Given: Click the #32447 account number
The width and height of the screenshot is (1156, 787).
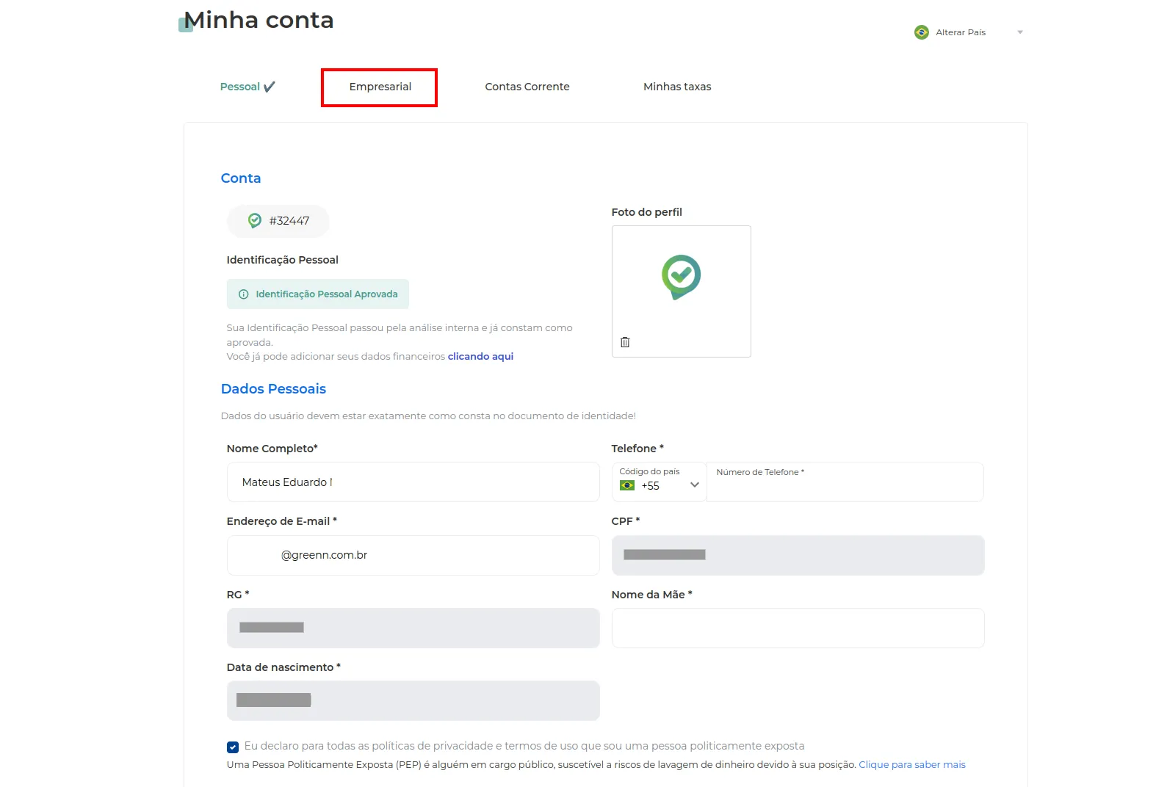Looking at the screenshot, I should tap(289, 221).
